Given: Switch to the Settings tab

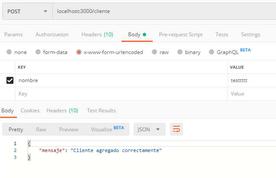Looking at the screenshot, I should (x=250, y=35).
